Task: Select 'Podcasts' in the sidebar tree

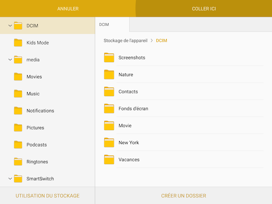Action: point(37,145)
